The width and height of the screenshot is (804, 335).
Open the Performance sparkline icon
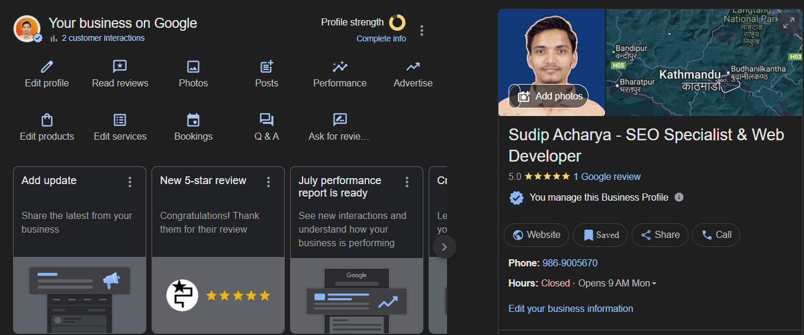tap(340, 66)
